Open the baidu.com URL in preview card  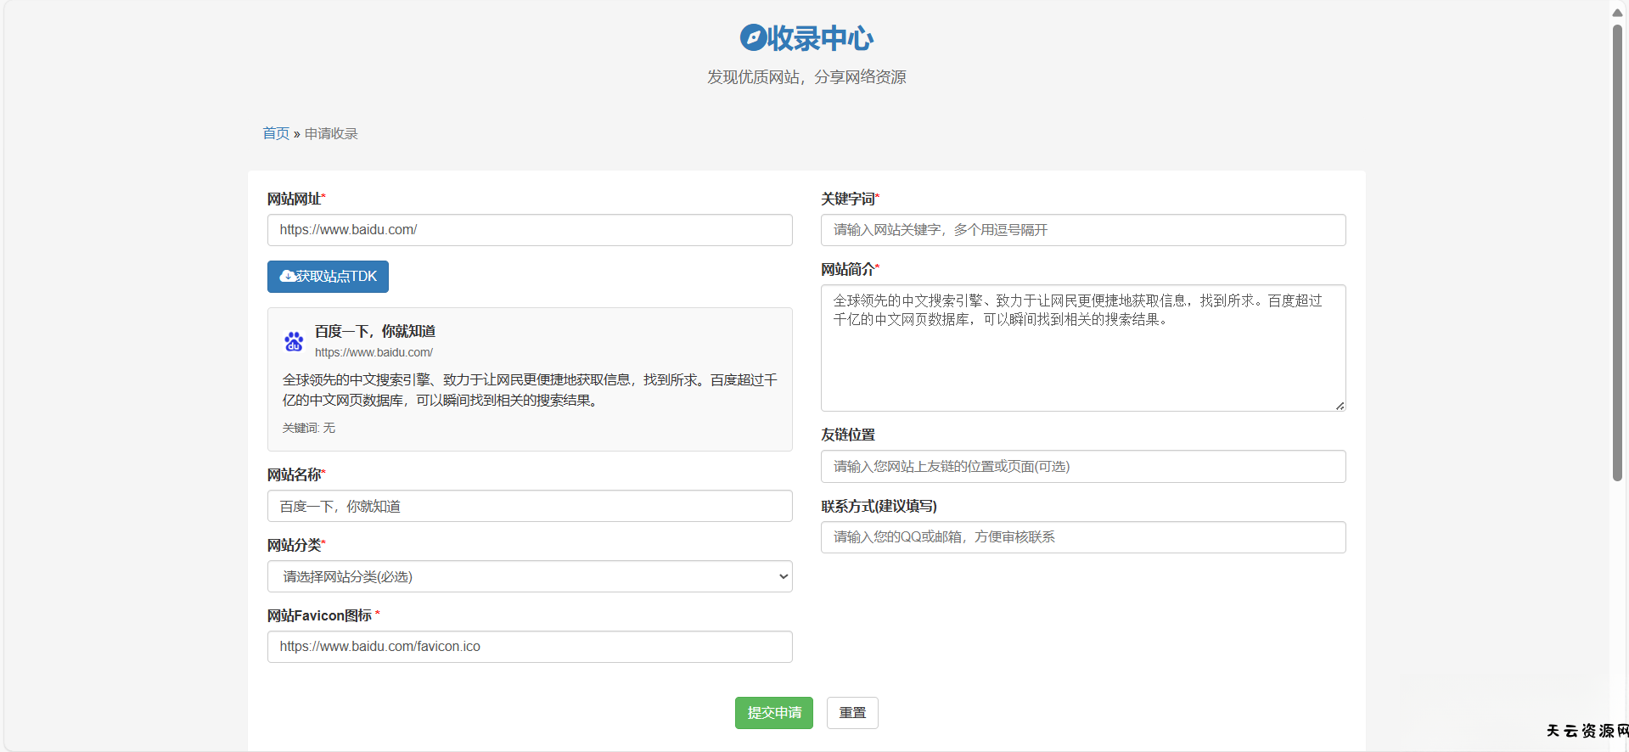point(374,352)
